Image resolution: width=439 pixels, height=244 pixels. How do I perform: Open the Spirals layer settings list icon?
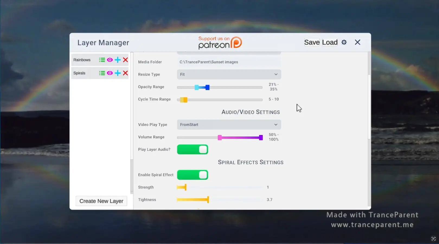(102, 73)
